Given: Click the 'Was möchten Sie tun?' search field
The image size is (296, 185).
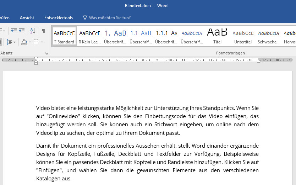Looking at the screenshot, I should point(110,18).
